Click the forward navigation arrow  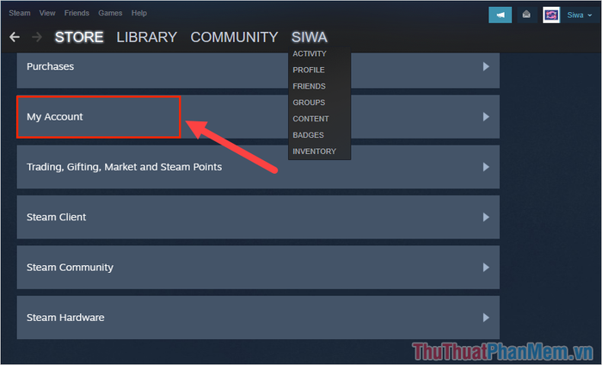37,37
